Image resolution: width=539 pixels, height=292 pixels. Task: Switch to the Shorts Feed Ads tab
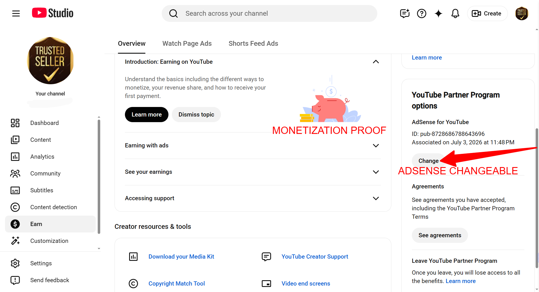253,44
